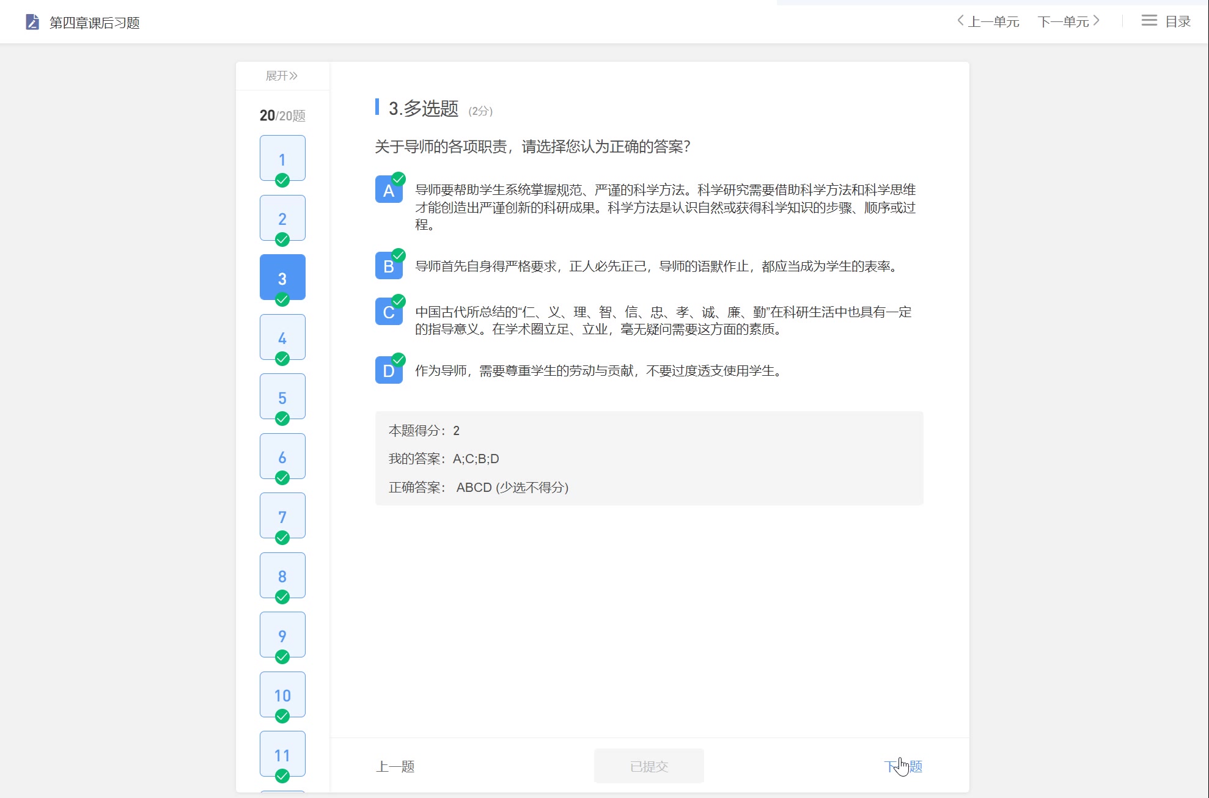The width and height of the screenshot is (1209, 798).
Task: Jump to question 7
Action: [282, 515]
